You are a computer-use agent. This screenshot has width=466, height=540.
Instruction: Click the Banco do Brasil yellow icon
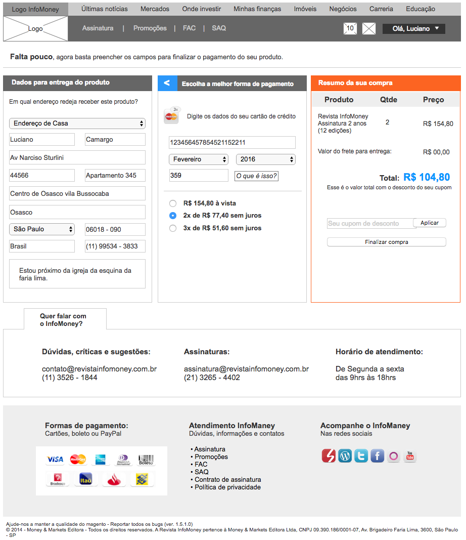point(142,479)
